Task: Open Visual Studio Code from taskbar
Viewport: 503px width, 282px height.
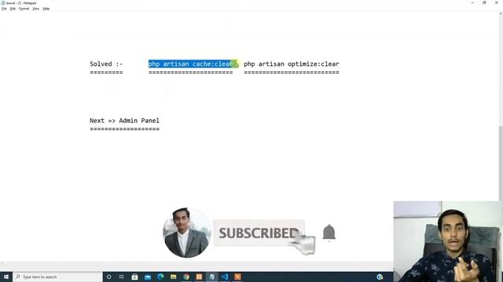Action: point(225,277)
